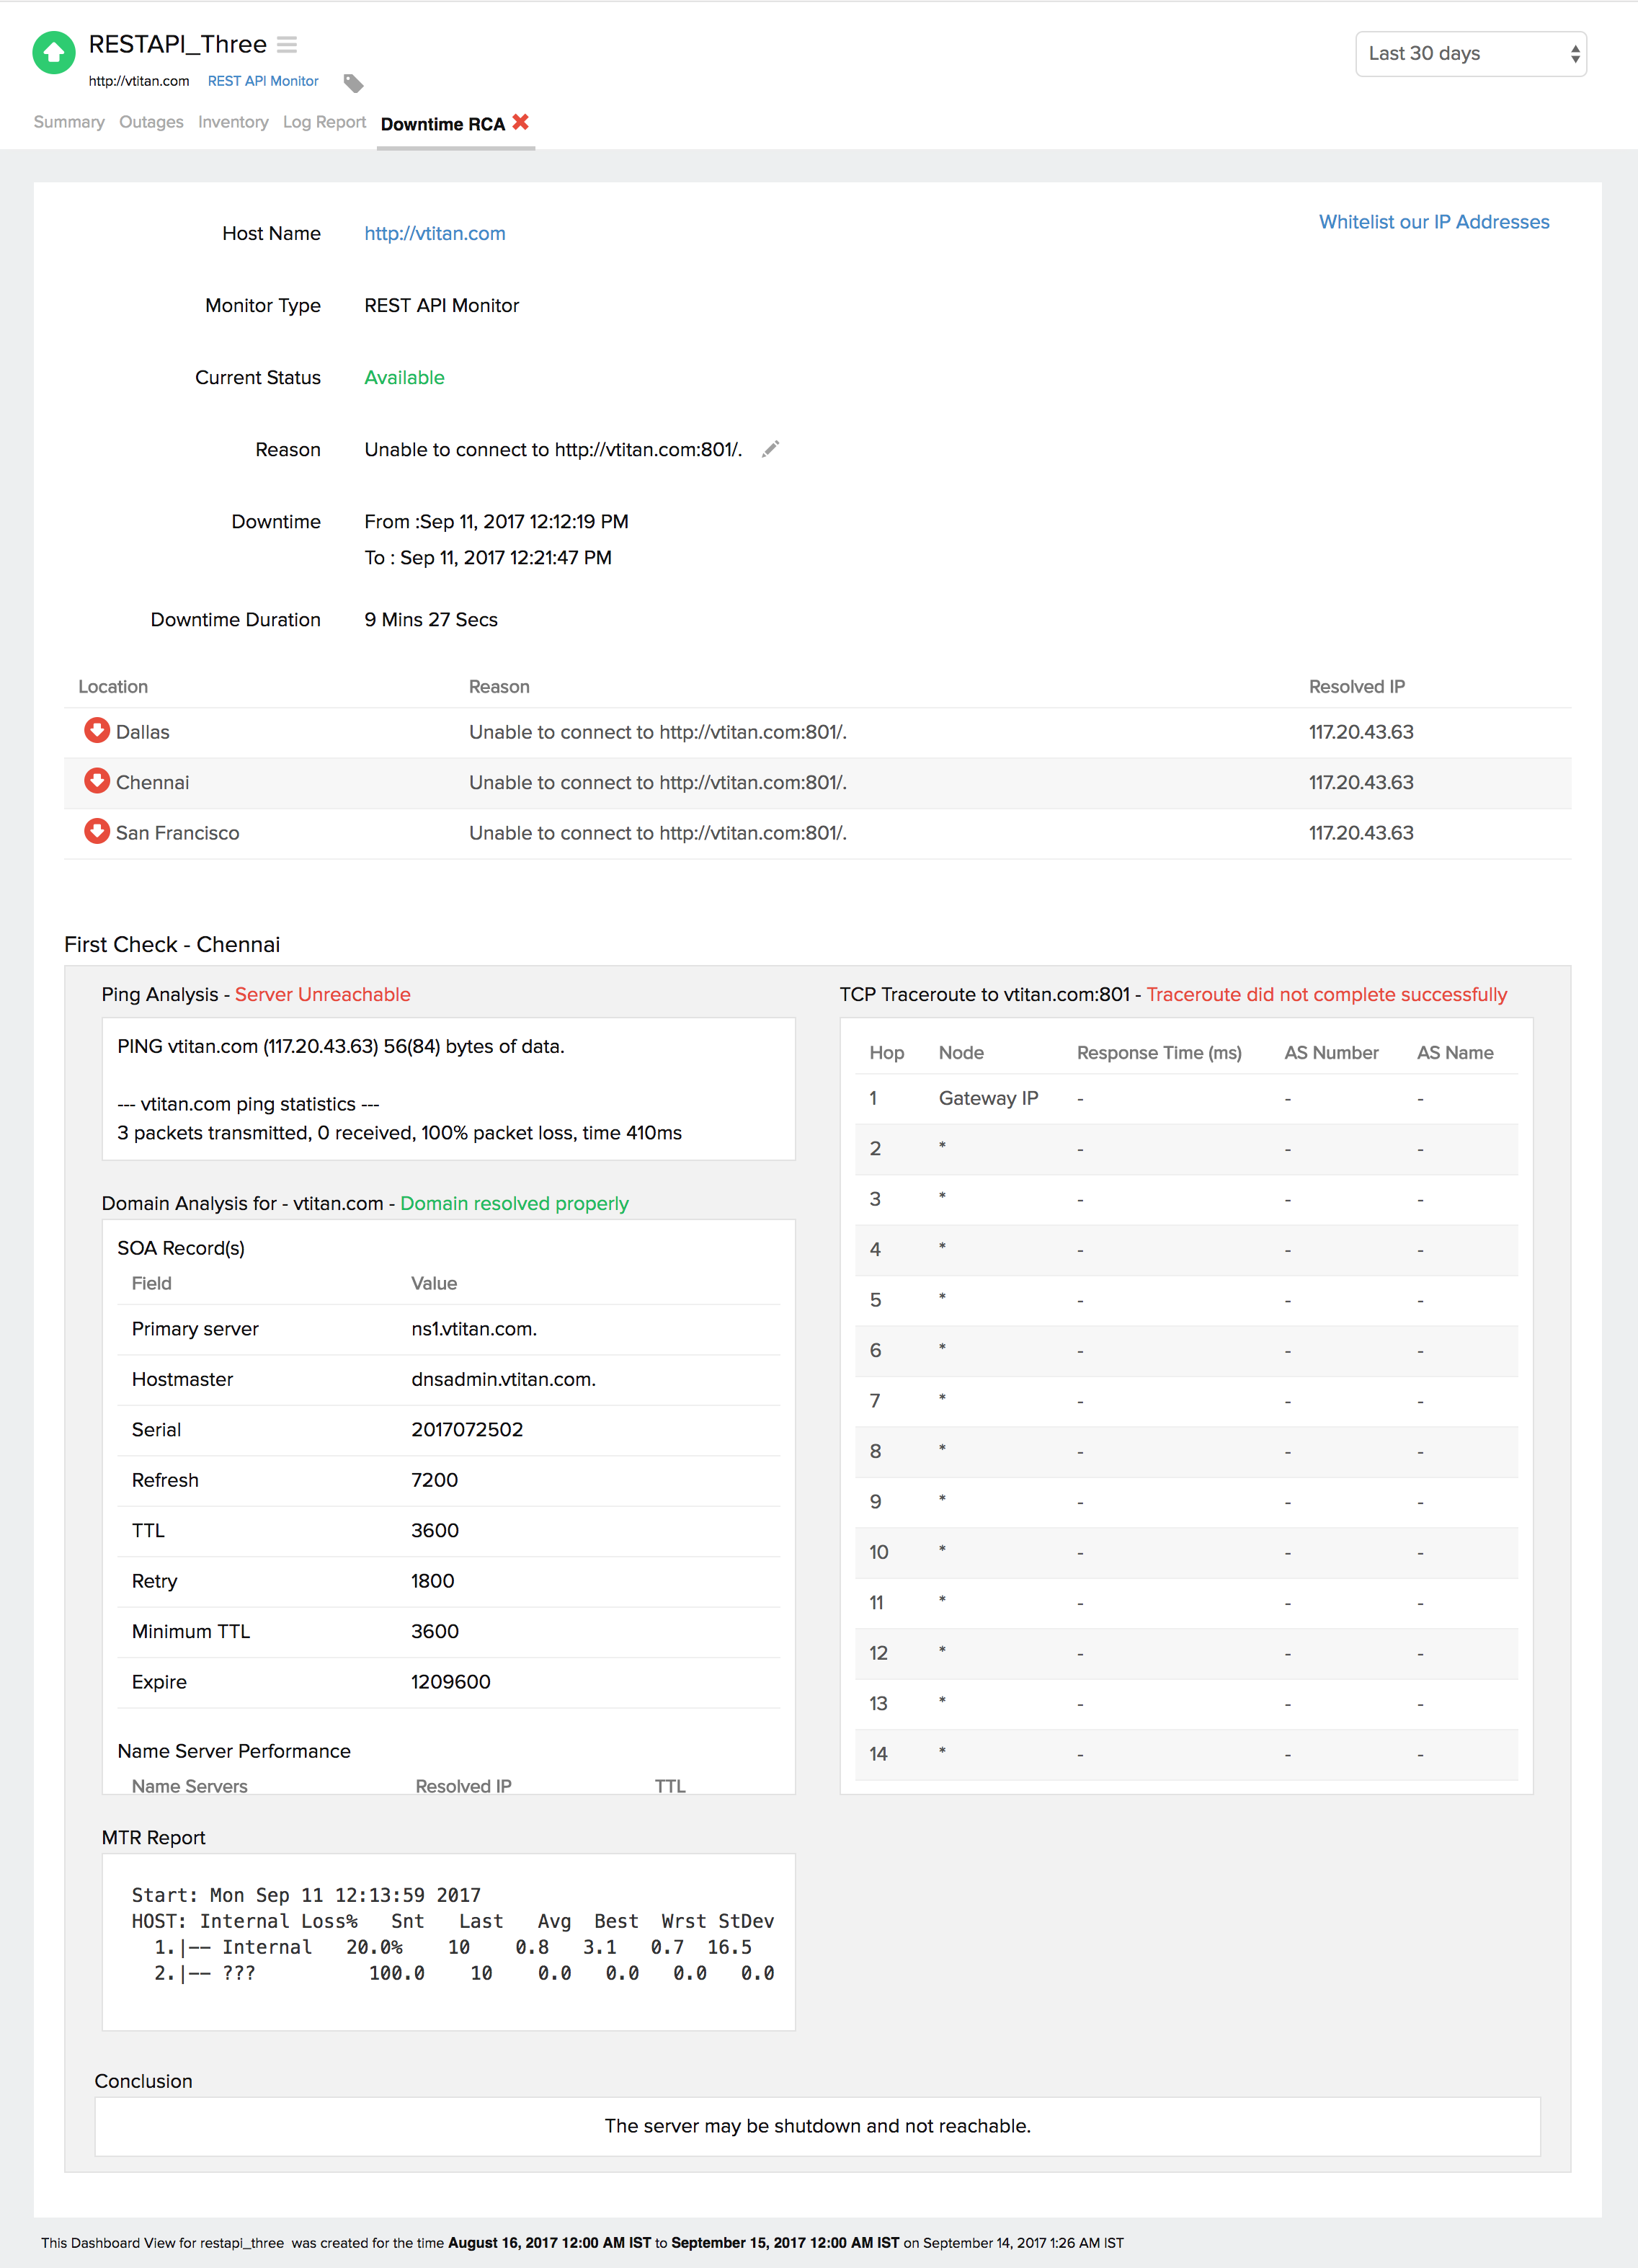Select the Chennai location row
This screenshot has width=1638, height=2268.
(x=153, y=783)
